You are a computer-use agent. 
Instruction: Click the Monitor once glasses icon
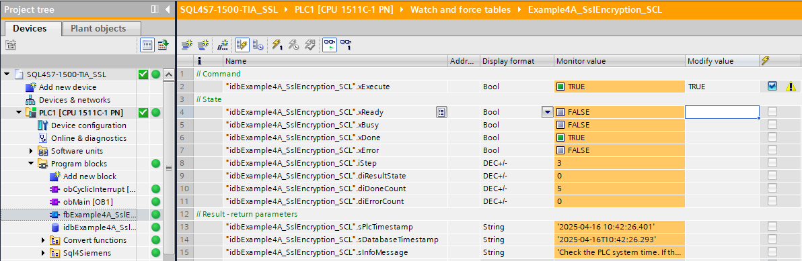click(x=347, y=45)
